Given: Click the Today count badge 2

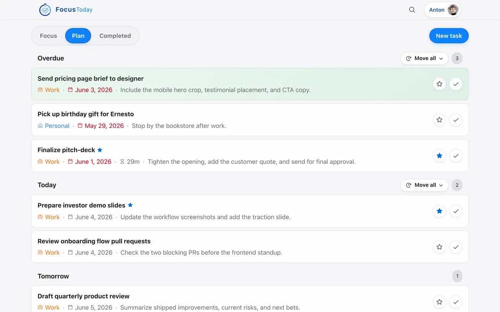Looking at the screenshot, I should (x=457, y=185).
